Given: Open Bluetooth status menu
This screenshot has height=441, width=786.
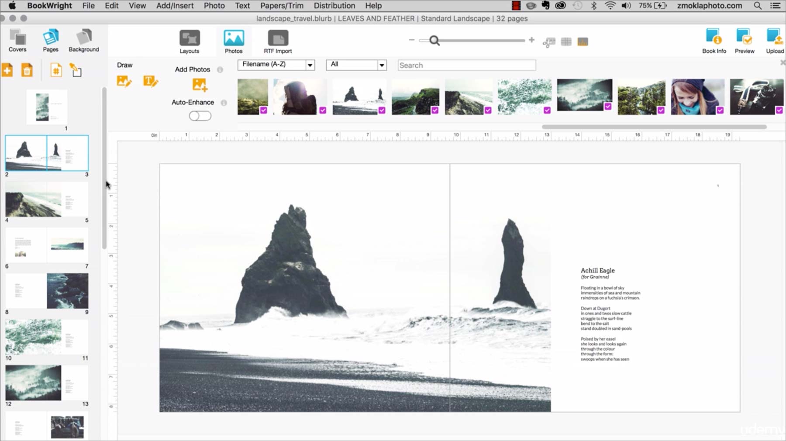Looking at the screenshot, I should point(594,6).
